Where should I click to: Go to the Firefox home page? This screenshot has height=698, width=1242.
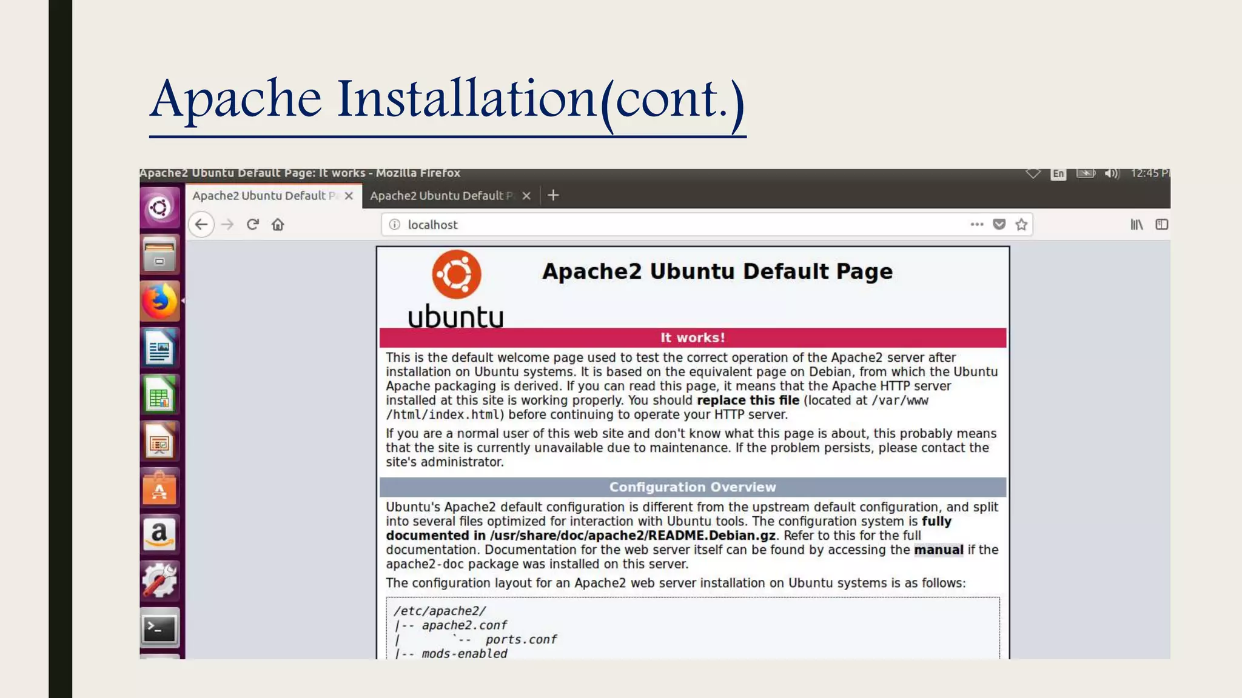[x=278, y=225]
